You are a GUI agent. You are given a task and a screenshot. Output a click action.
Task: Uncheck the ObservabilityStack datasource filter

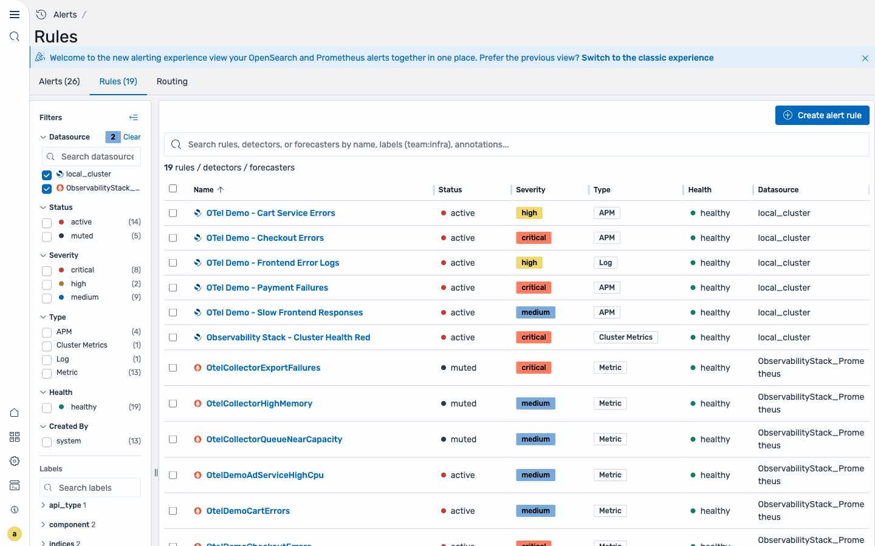[47, 189]
